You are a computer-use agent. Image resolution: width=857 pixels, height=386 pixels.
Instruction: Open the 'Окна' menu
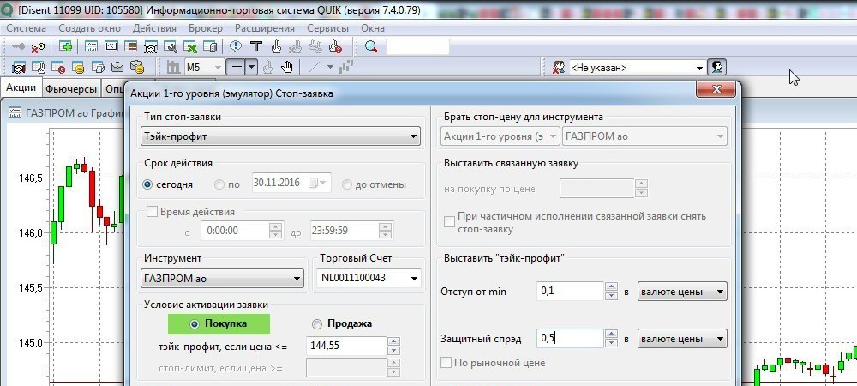click(x=373, y=28)
